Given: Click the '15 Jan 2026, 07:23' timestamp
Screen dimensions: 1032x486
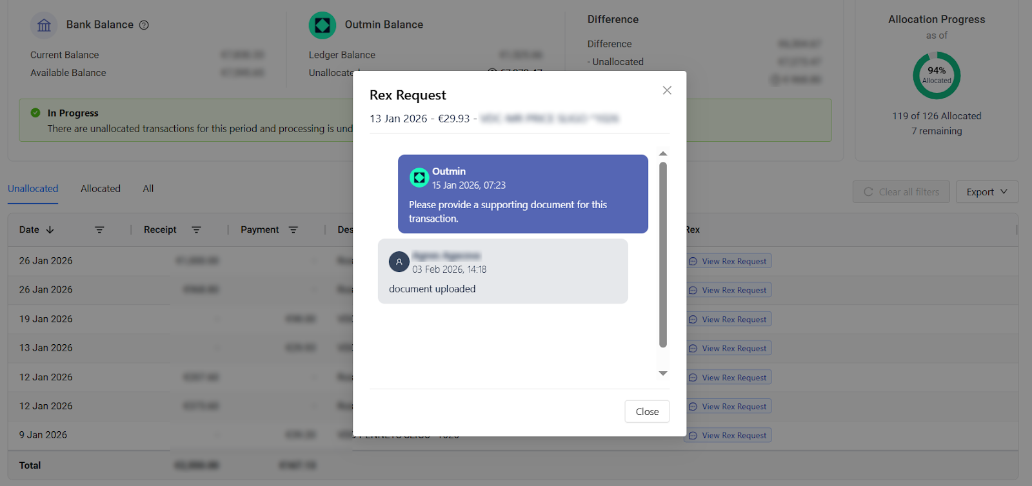Looking at the screenshot, I should pyautogui.click(x=469, y=186).
